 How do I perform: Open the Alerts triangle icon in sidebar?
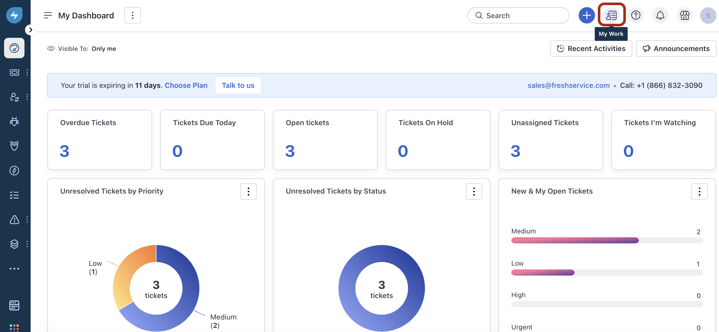click(14, 219)
